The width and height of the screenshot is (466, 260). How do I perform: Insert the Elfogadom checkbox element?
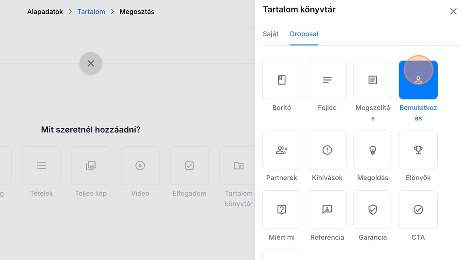pyautogui.click(x=189, y=166)
